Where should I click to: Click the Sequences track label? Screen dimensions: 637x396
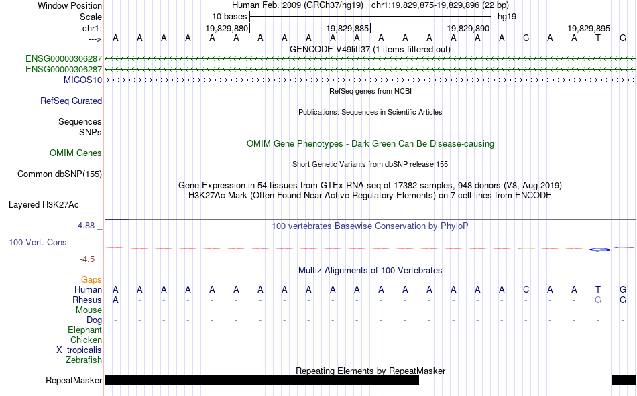click(x=80, y=121)
